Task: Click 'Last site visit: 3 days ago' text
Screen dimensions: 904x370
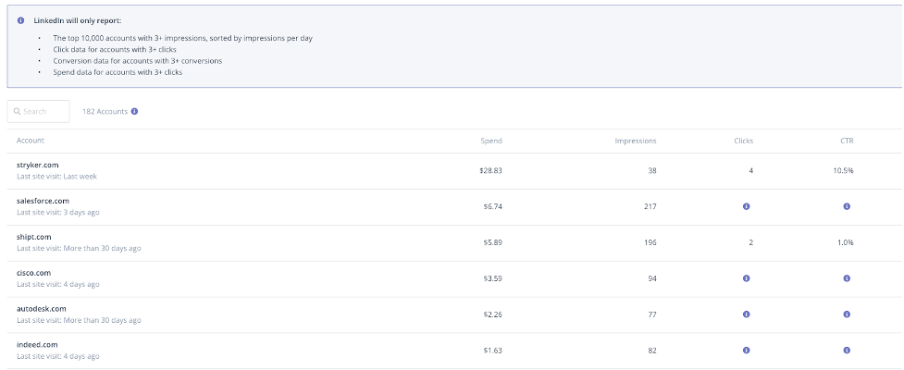Action: (57, 212)
